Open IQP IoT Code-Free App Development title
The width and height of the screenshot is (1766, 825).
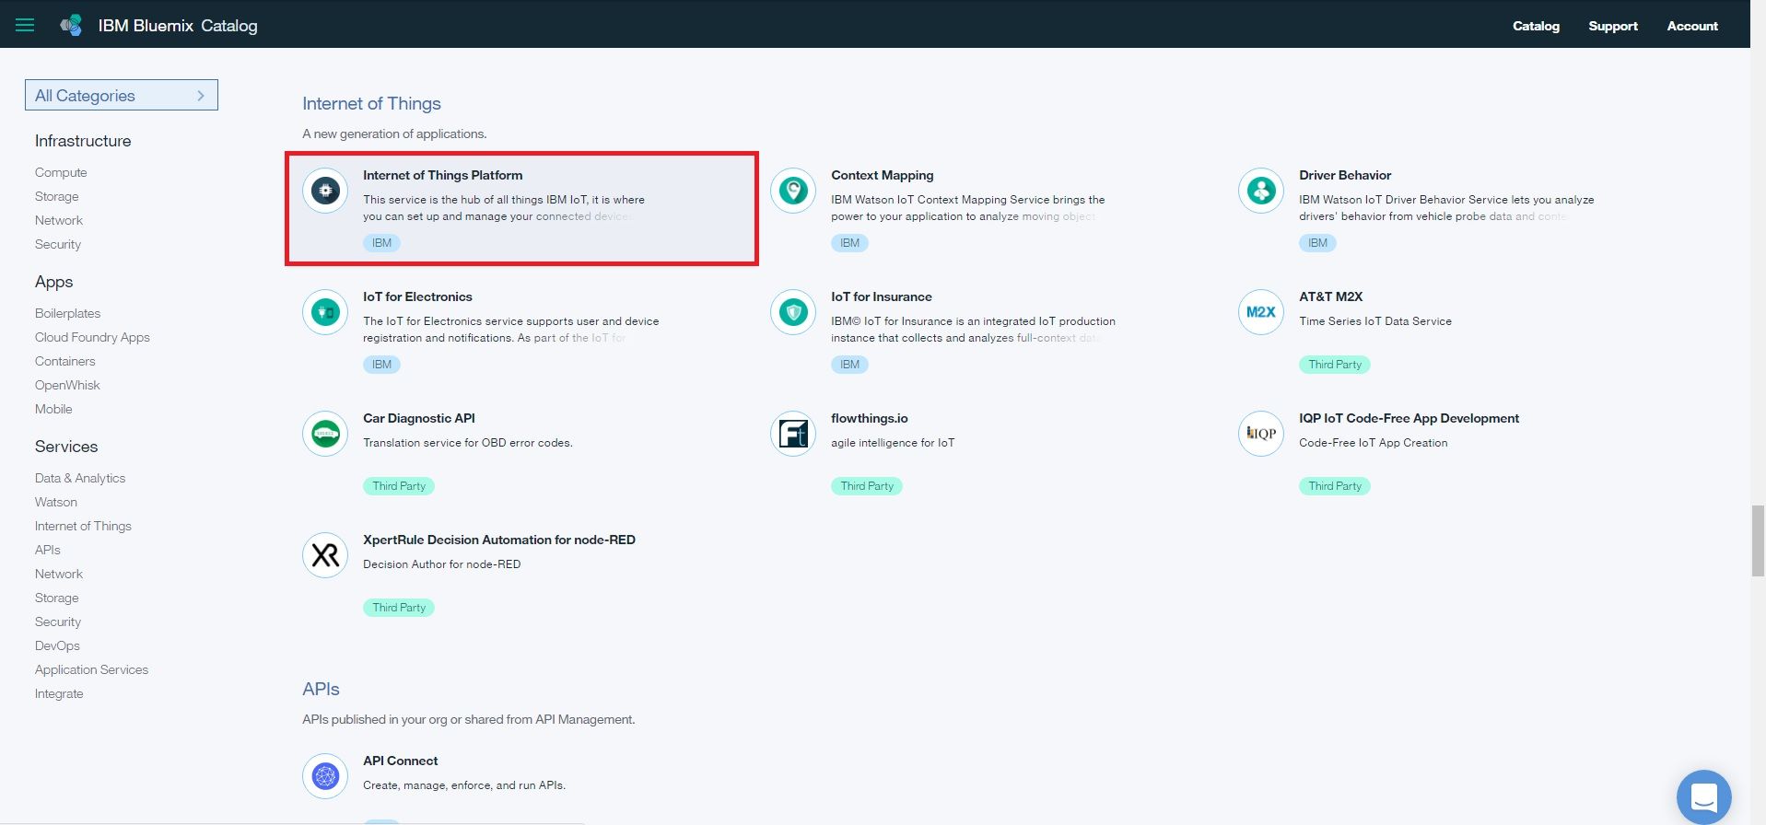pyautogui.click(x=1409, y=418)
